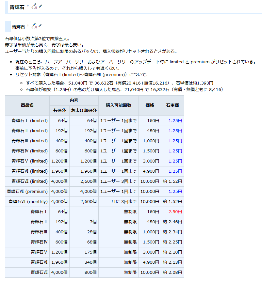Click the bullet starting with リセット対象
The width and height of the screenshot is (262, 281).
pyautogui.click(x=82, y=75)
